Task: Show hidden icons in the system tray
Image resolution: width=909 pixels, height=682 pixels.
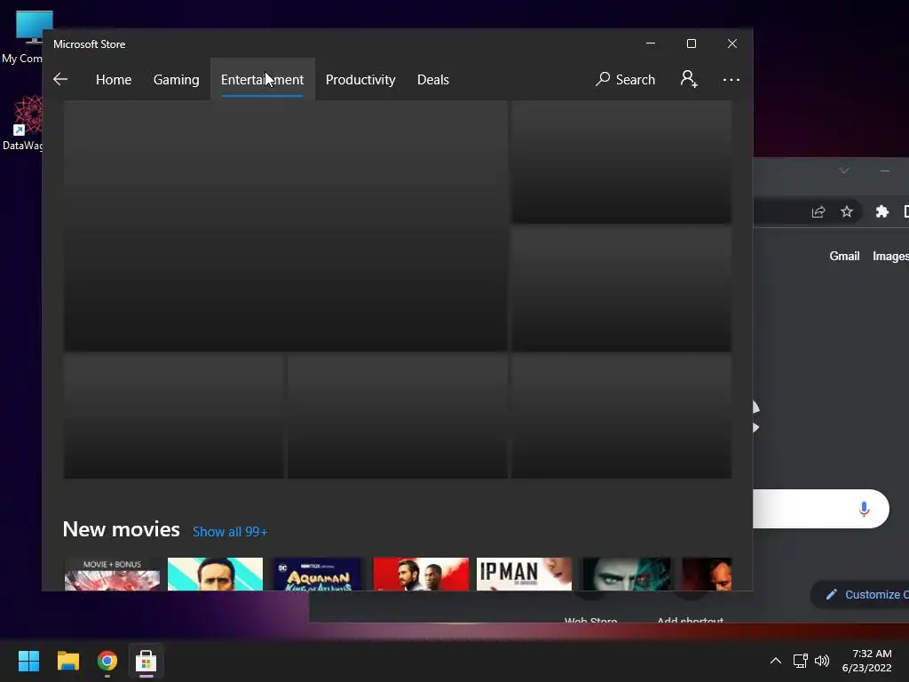Action: [x=776, y=661]
